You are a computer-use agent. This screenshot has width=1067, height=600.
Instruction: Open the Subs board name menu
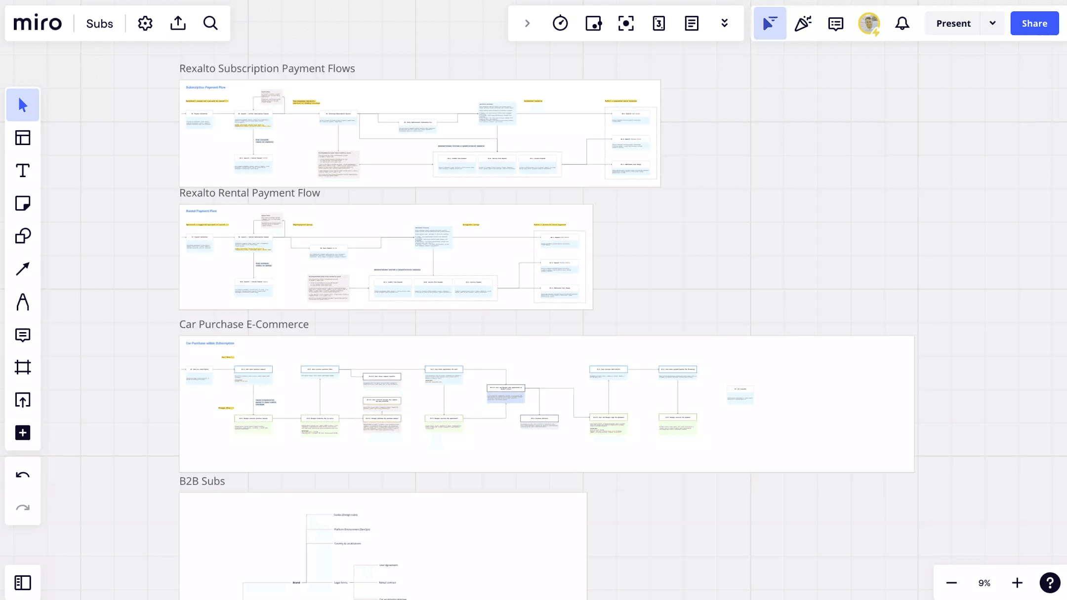[99, 24]
